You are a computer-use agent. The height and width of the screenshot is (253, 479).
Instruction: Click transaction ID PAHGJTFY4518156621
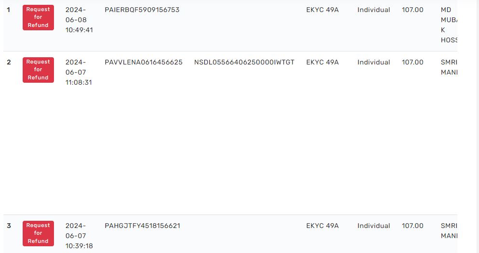pos(142,226)
